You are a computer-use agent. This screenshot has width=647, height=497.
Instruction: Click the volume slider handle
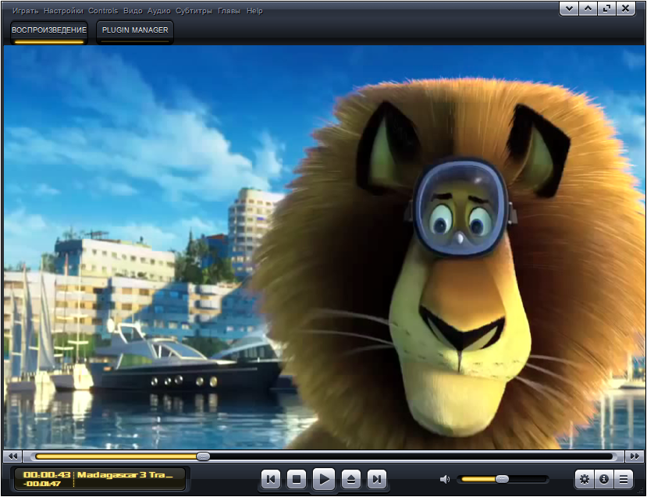502,479
